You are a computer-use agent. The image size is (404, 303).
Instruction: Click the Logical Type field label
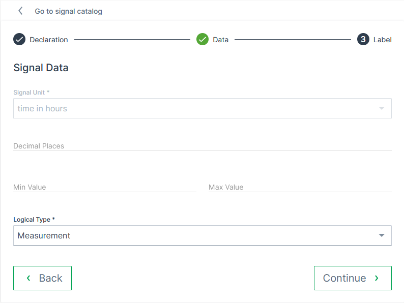pos(34,220)
